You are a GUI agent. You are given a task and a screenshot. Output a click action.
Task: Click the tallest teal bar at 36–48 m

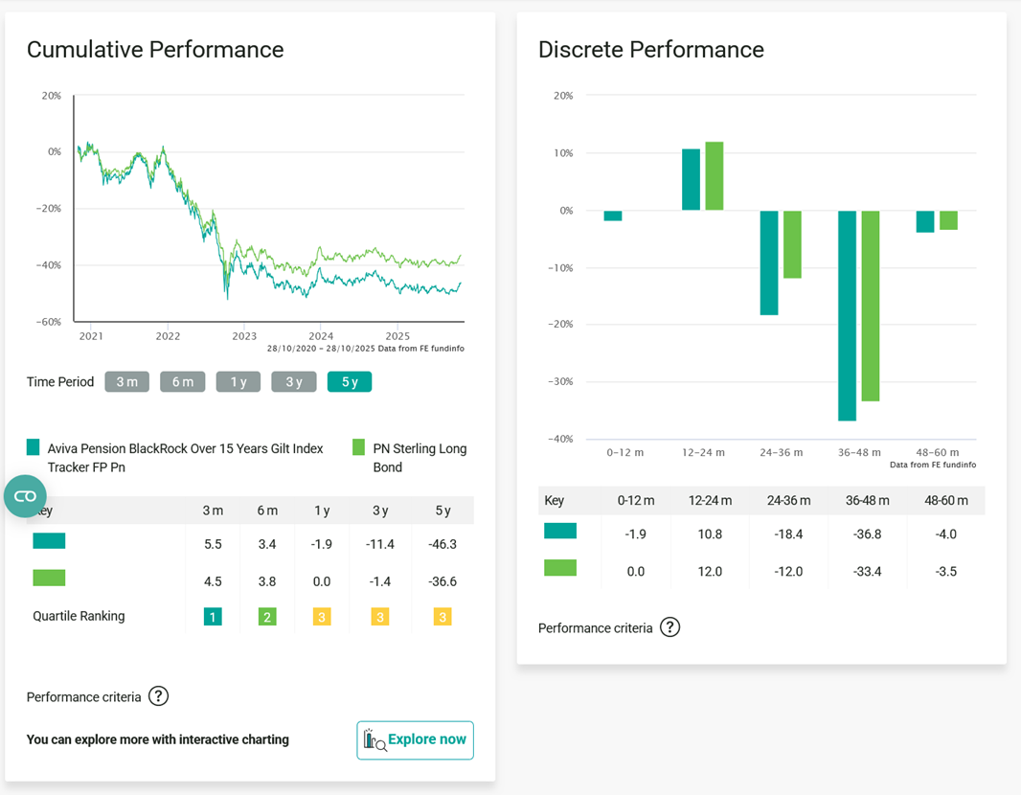coord(847,315)
